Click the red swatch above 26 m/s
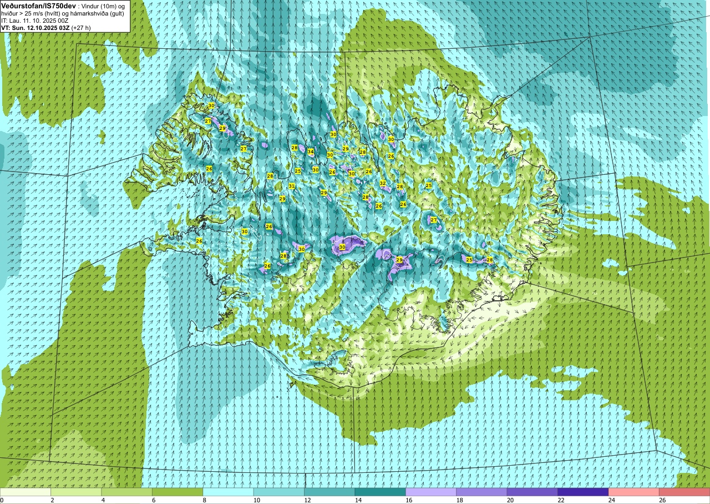The image size is (710, 504). click(x=684, y=492)
